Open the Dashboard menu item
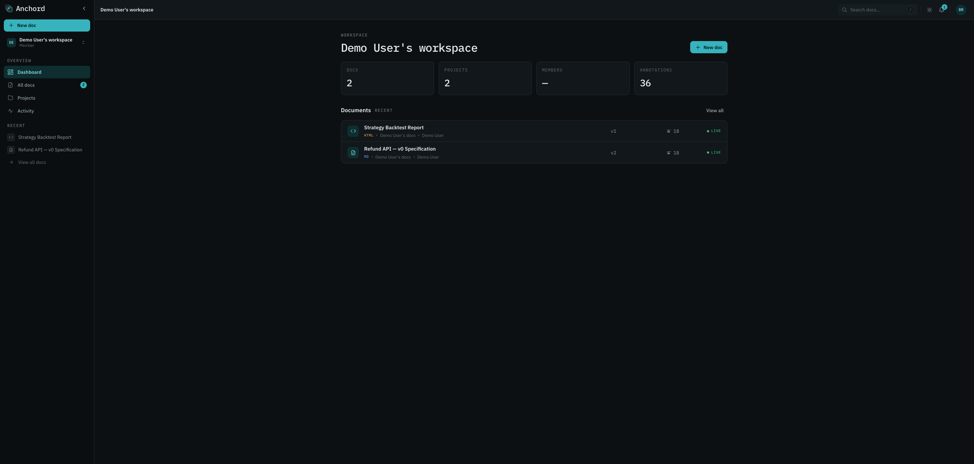The width and height of the screenshot is (974, 464). [x=47, y=72]
